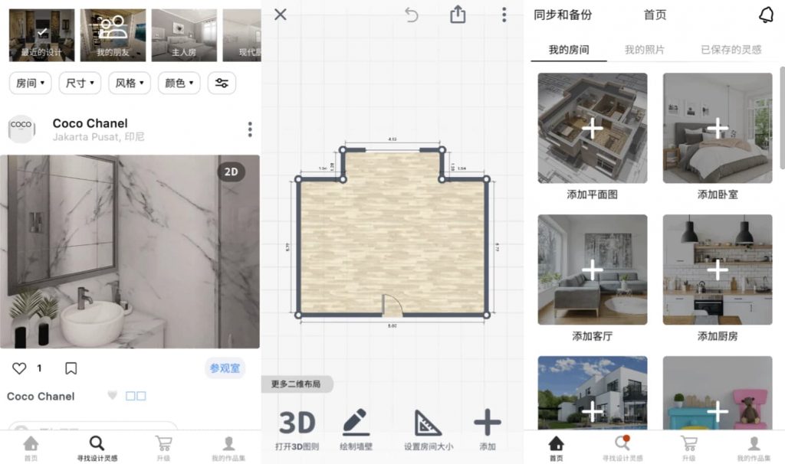This screenshot has width=785, height=464.
Task: Expand the 风格 filter dropdown
Action: point(129,83)
